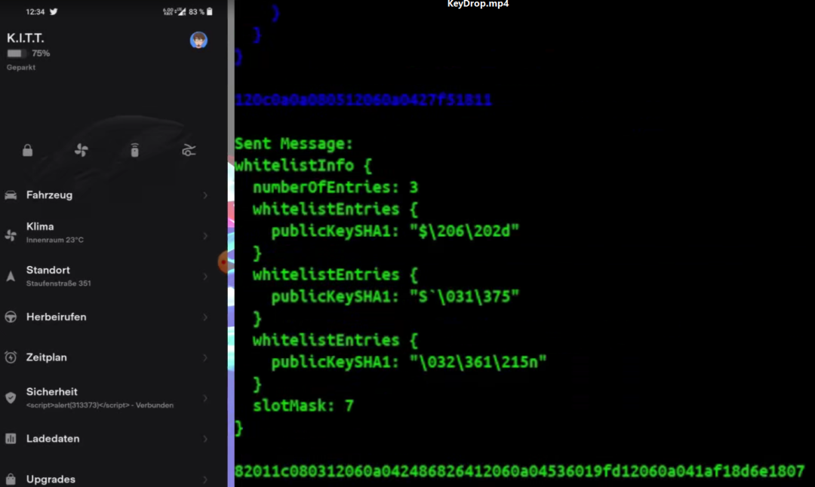Image resolution: width=815 pixels, height=487 pixels.
Task: Click the whitelistInfo { line
Action: 303,166
